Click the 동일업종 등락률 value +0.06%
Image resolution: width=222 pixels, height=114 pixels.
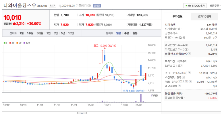pos(212,98)
